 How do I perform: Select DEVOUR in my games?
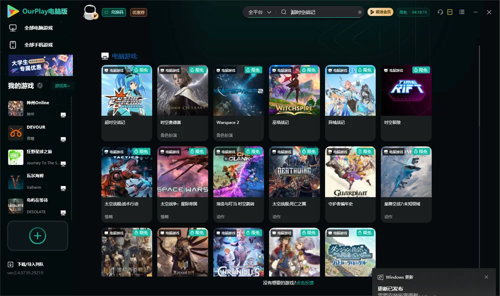37,132
